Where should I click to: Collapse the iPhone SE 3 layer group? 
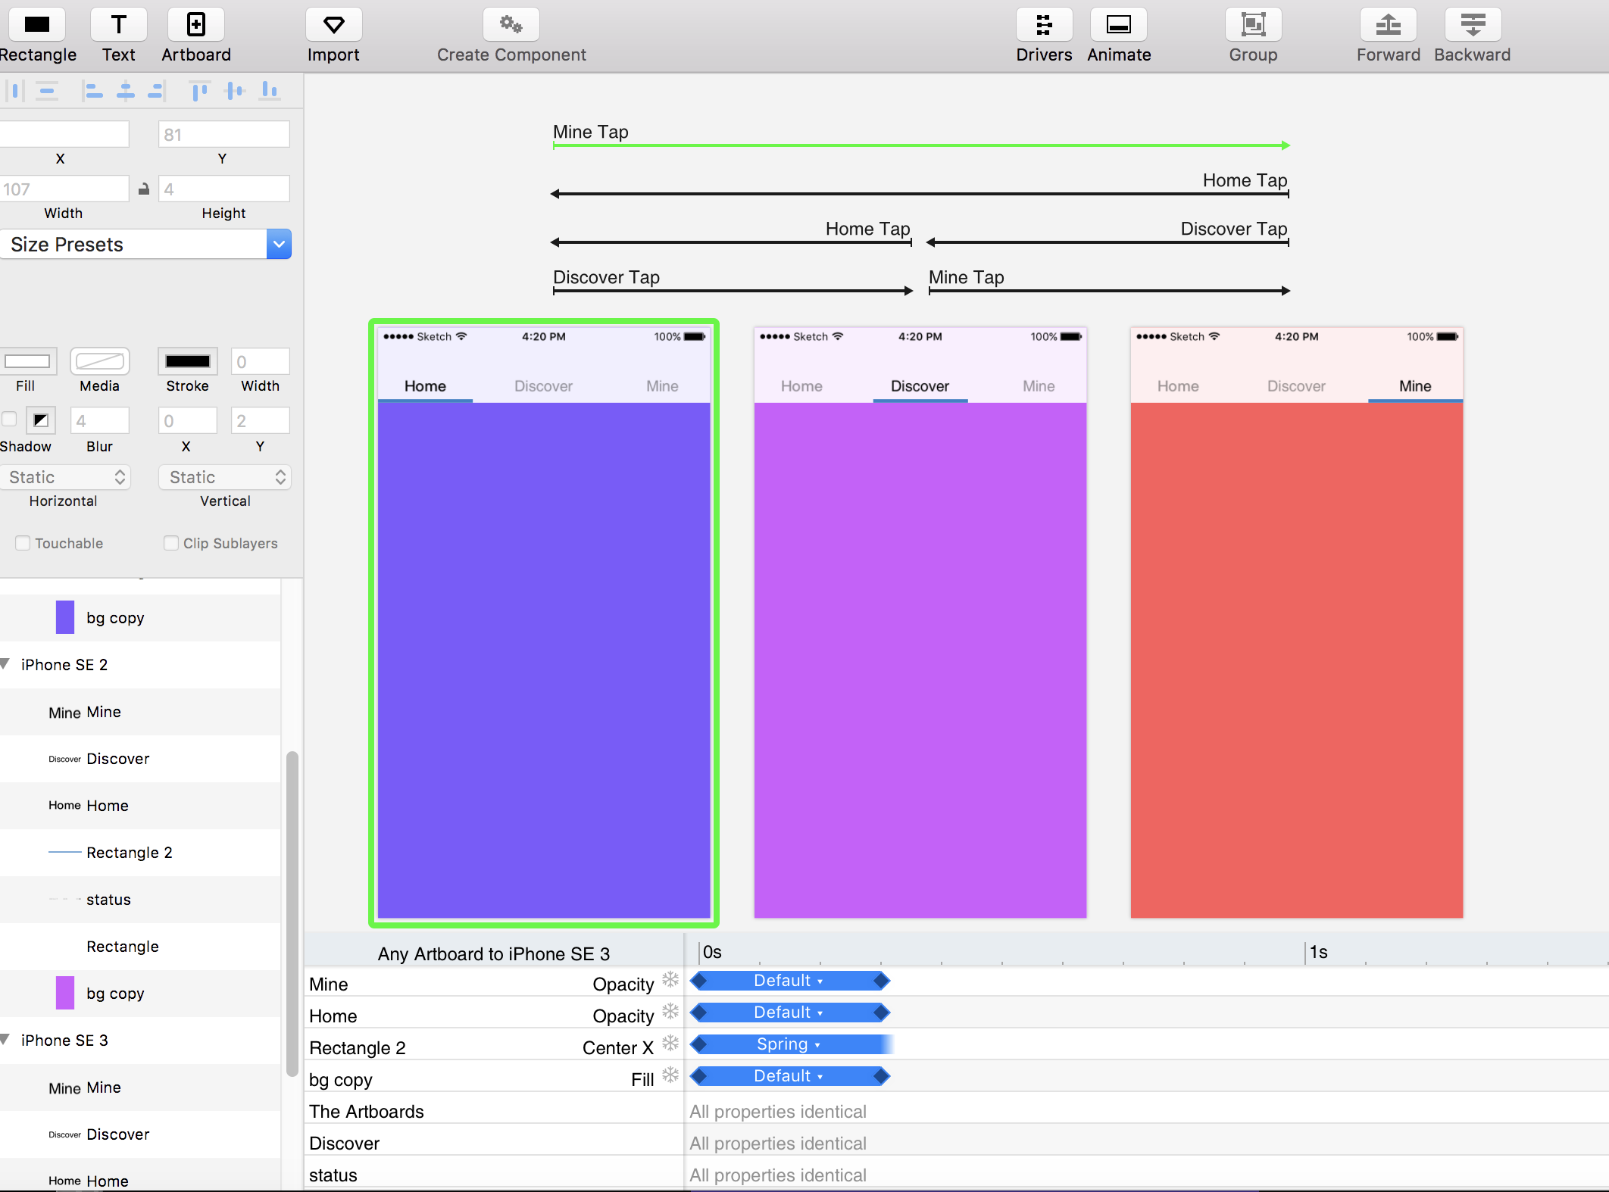5,1040
